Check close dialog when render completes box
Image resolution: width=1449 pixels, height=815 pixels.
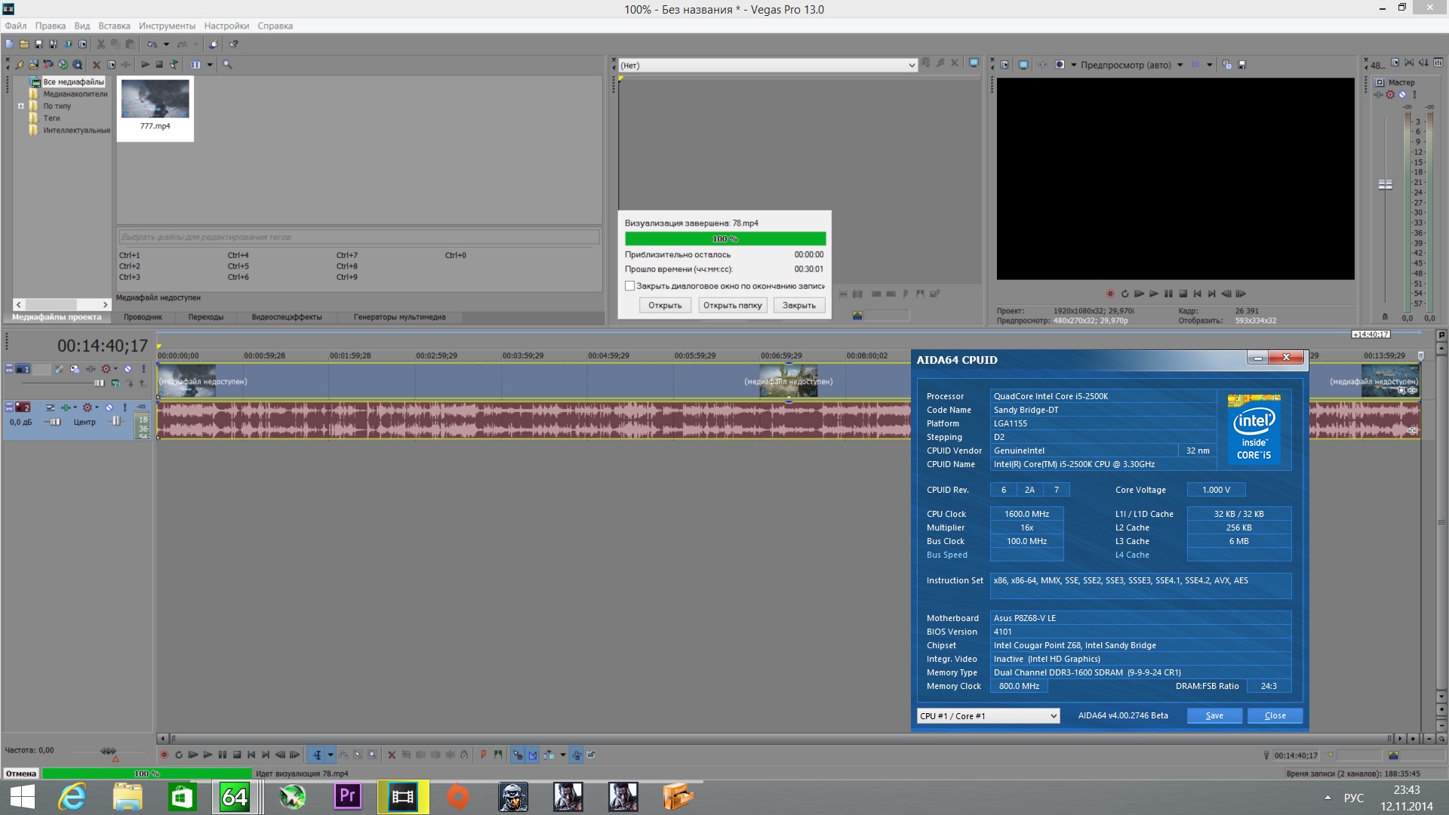coord(629,286)
